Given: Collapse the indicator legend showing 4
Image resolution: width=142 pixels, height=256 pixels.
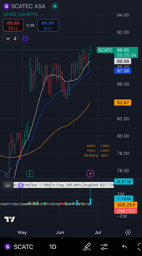Looking at the screenshot, I should (x=10, y=39).
